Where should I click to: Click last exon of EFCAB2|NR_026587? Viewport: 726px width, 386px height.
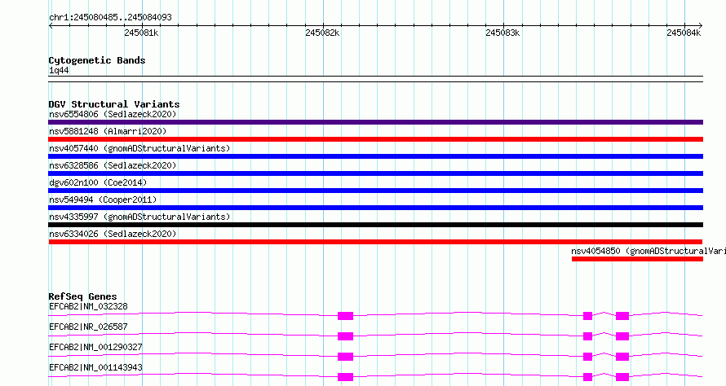point(622,336)
